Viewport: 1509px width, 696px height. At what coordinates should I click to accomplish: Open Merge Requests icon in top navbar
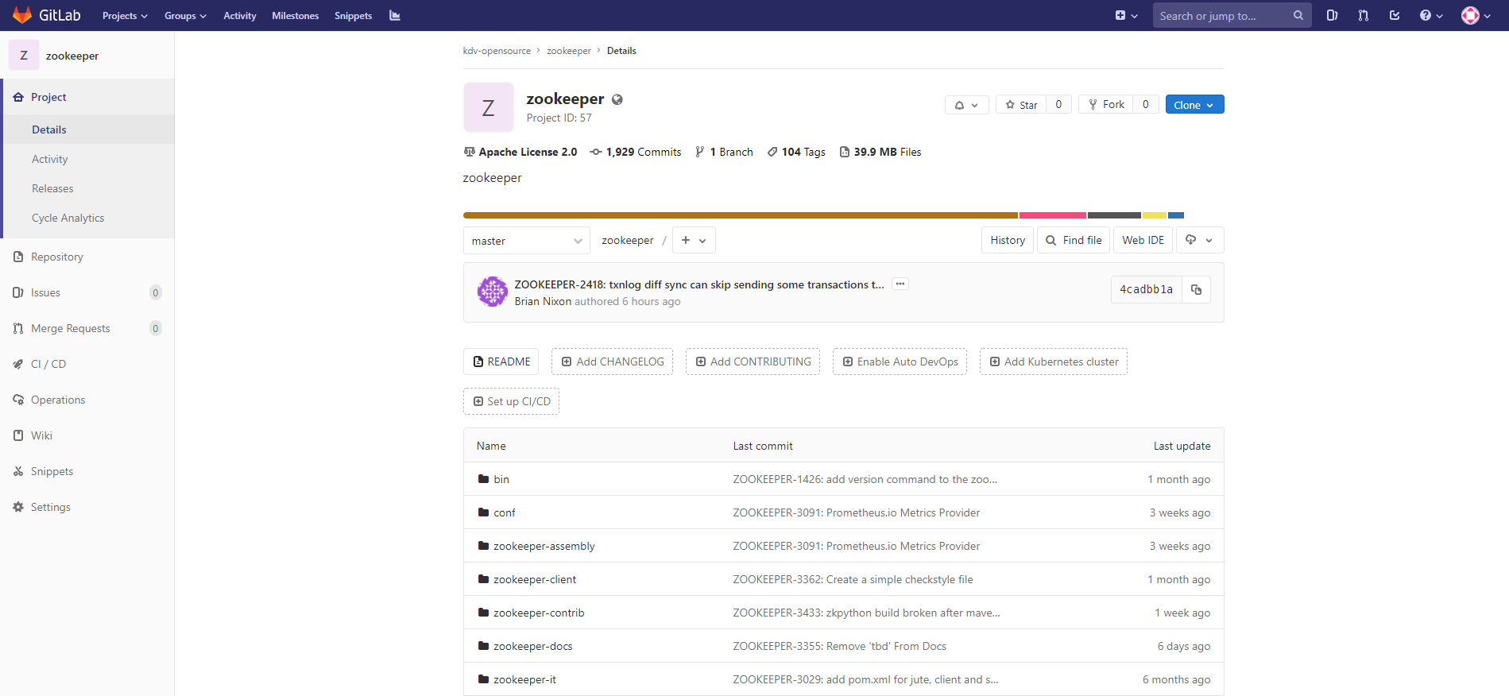pos(1363,15)
